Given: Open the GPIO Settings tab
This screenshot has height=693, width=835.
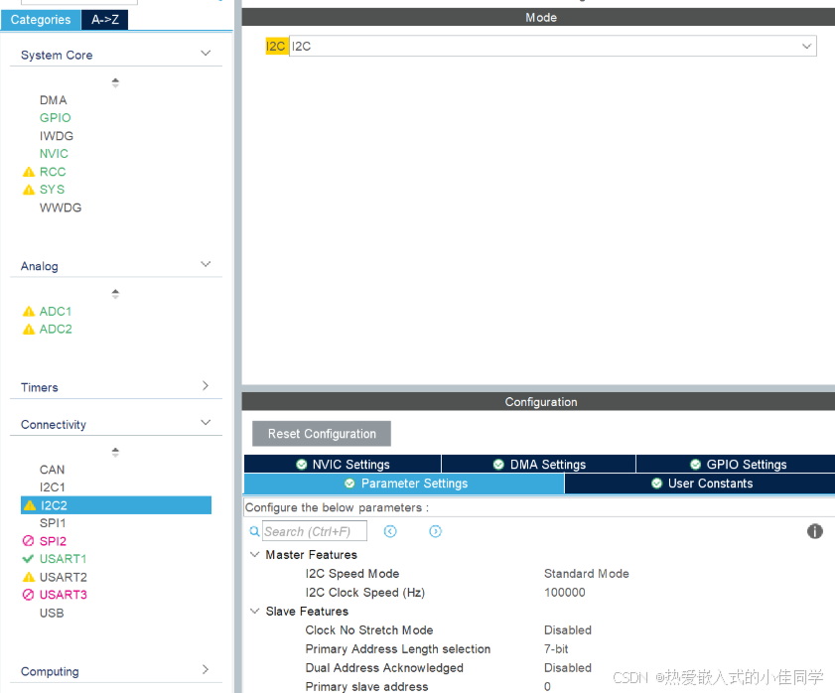Looking at the screenshot, I should pyautogui.click(x=736, y=464).
